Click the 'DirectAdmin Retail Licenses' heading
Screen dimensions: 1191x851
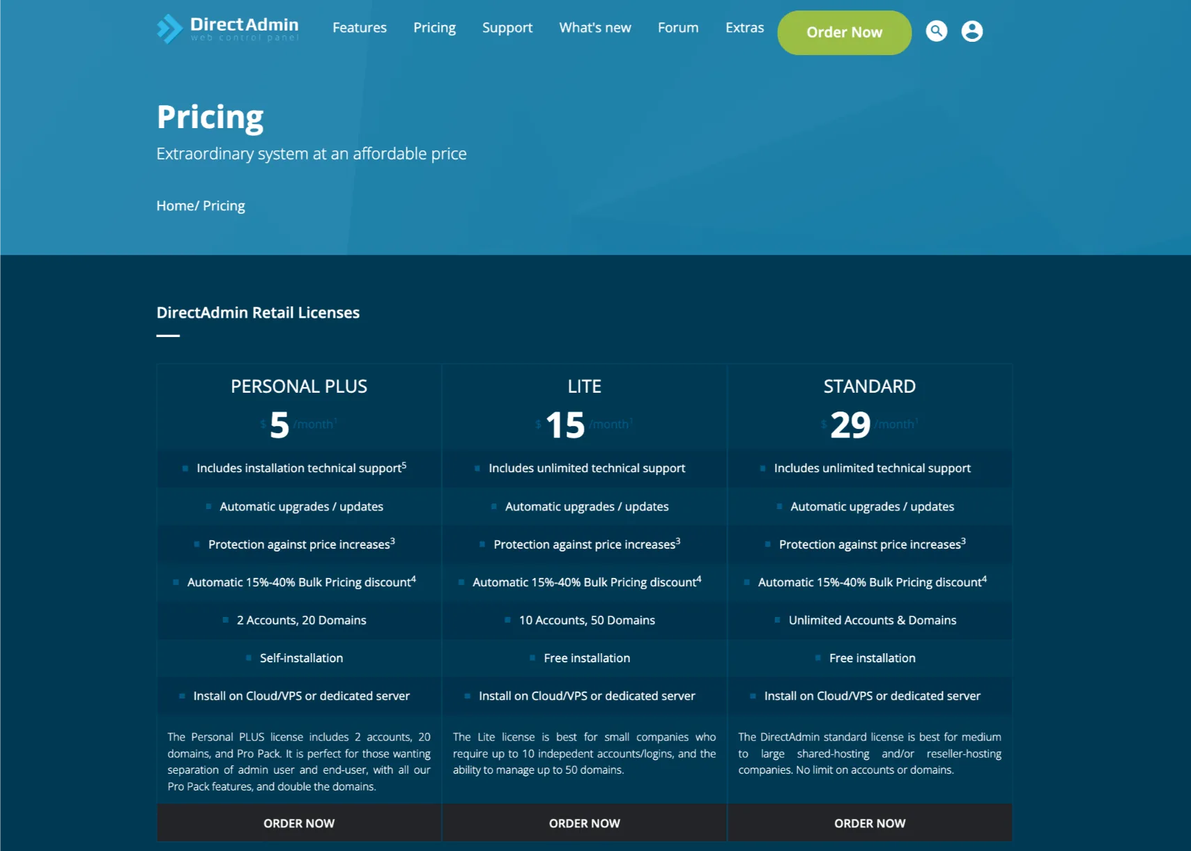(x=258, y=313)
